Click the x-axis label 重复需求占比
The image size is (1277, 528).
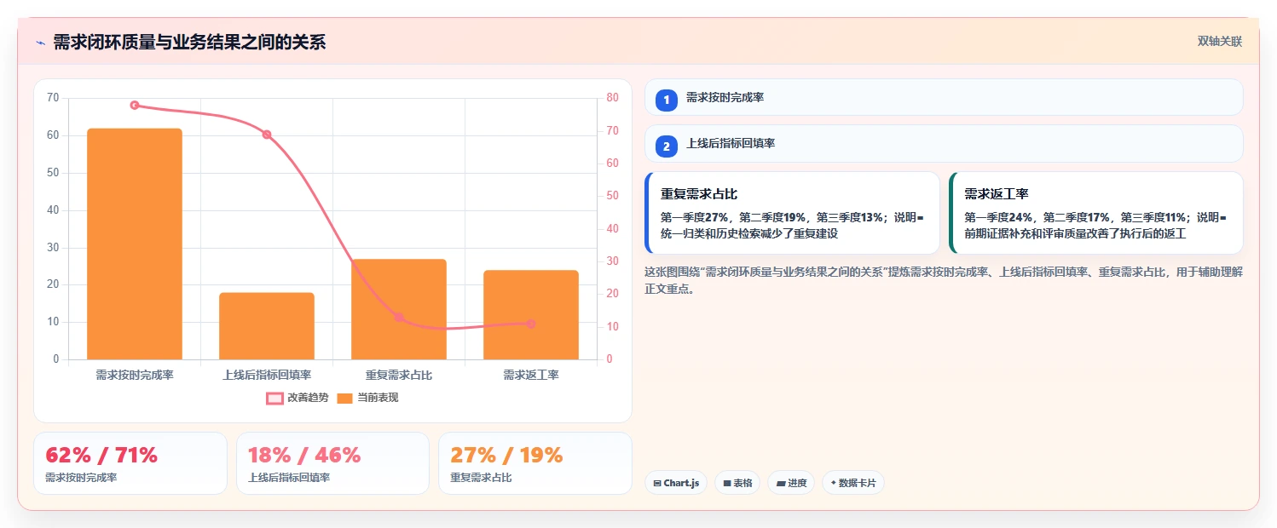[x=399, y=375]
